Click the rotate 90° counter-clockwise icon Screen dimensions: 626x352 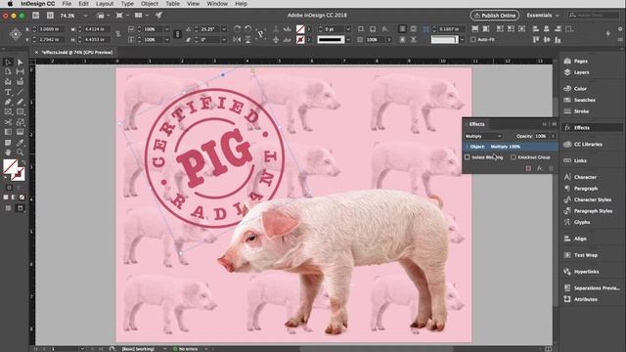(x=247, y=29)
